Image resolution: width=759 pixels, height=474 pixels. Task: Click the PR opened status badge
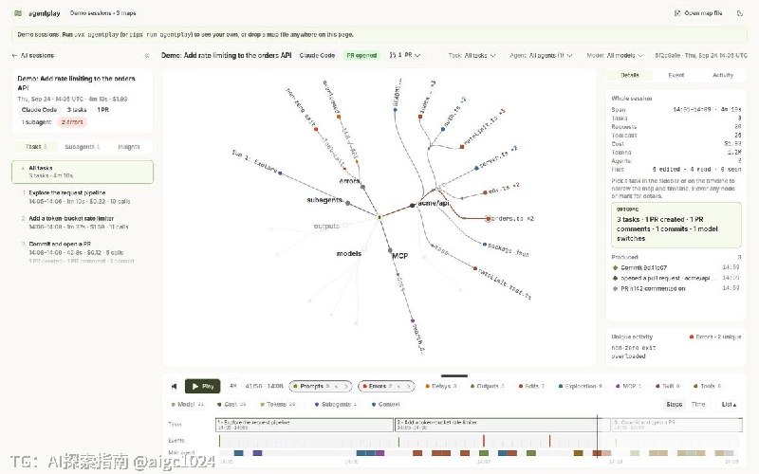click(x=361, y=56)
